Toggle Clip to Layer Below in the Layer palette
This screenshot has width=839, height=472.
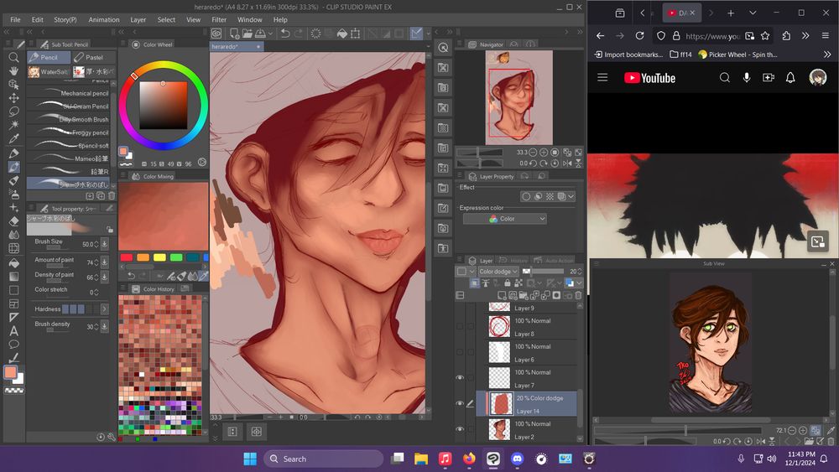(475, 283)
